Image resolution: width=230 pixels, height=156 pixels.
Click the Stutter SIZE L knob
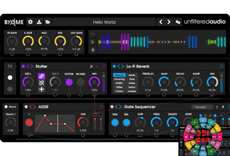(28, 82)
